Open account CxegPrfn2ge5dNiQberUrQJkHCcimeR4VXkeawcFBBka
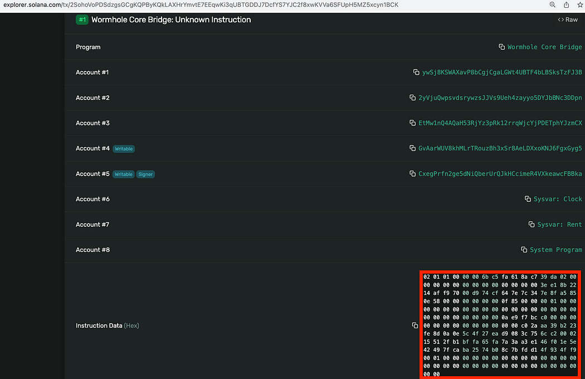 point(500,174)
